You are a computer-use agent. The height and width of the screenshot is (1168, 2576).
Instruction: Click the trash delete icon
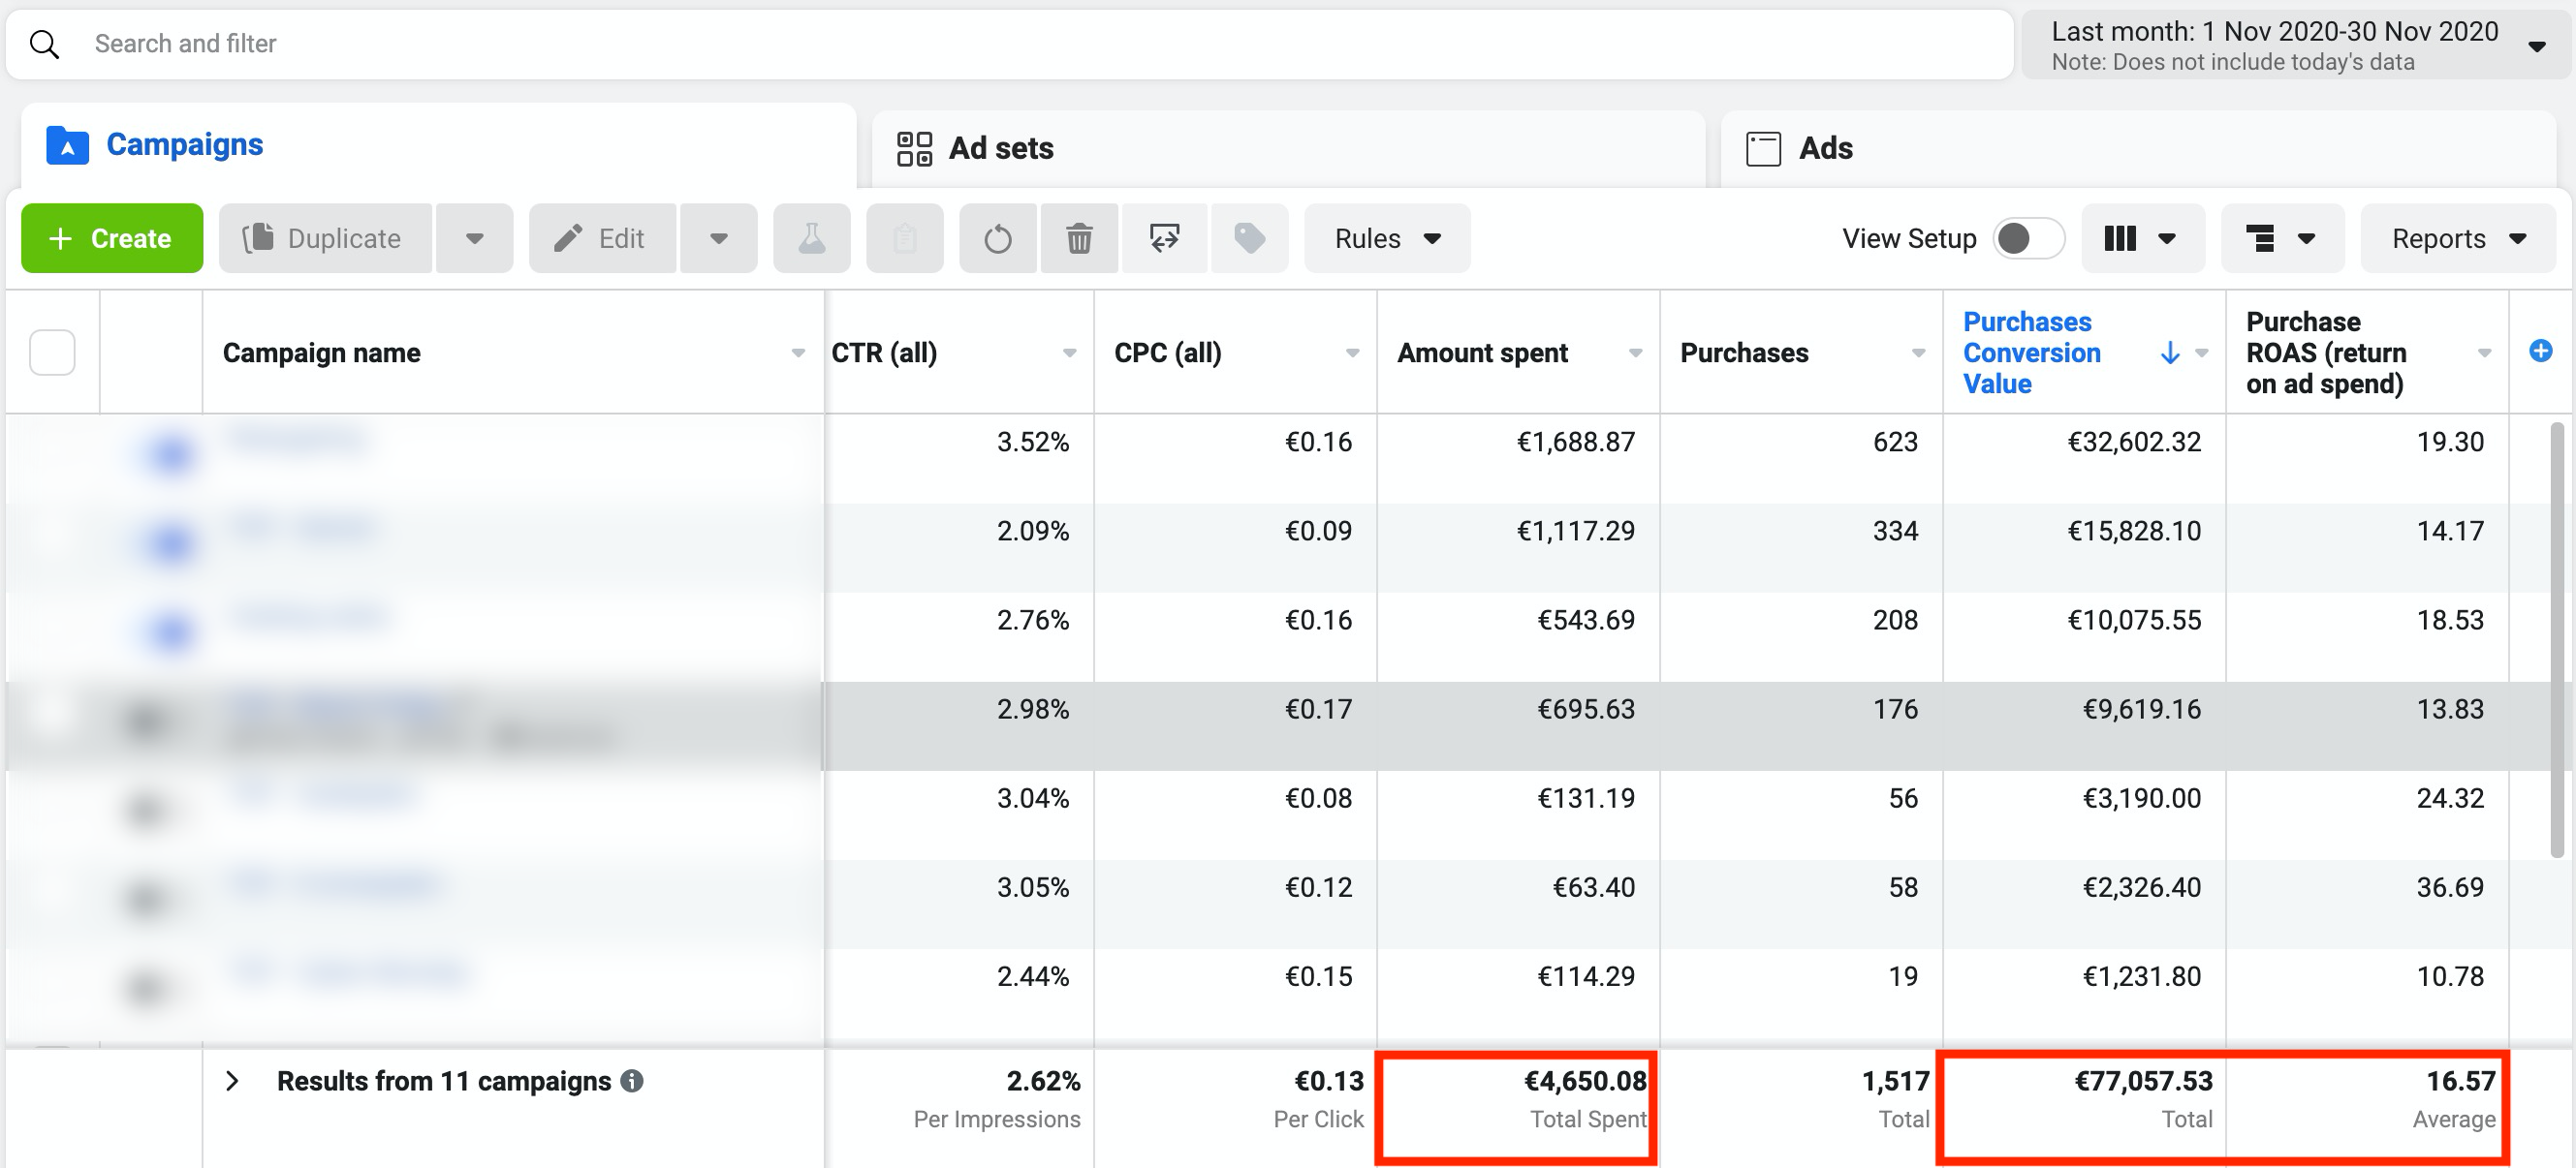(x=1078, y=238)
